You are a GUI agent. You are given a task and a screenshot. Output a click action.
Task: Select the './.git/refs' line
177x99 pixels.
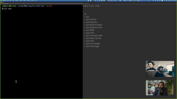click(x=89, y=41)
